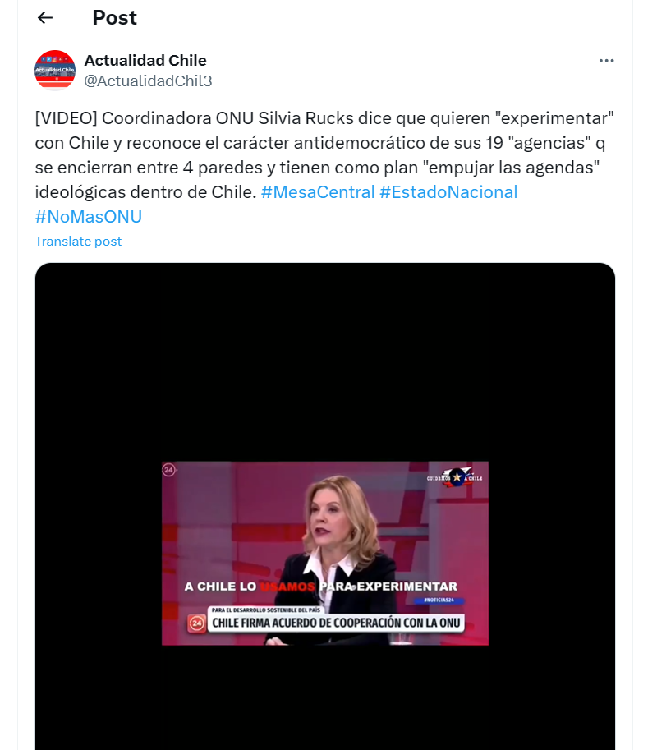Image resolution: width=657 pixels, height=750 pixels.
Task: Click the 24 channel logo in video corner
Action: (x=169, y=470)
